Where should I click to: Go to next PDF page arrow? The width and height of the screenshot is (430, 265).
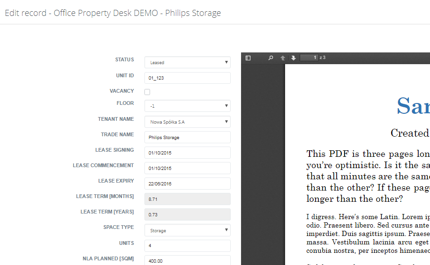(294, 58)
